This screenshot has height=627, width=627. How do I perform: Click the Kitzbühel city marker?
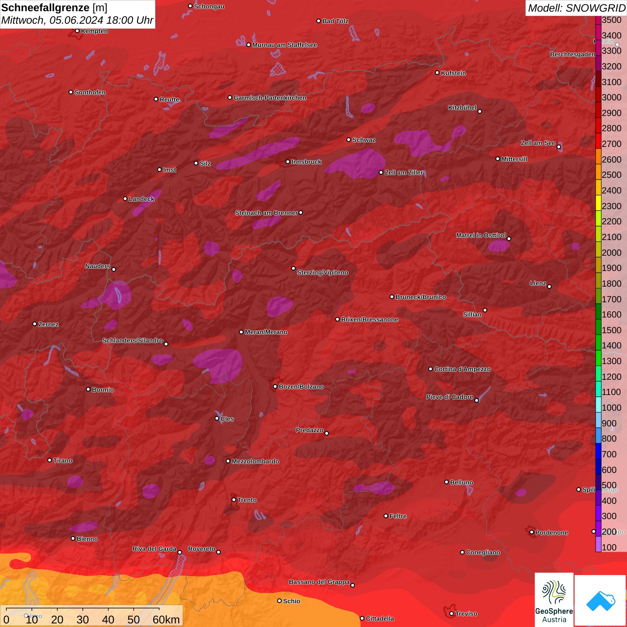(480, 112)
